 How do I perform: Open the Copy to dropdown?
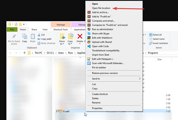coord(70,43)
